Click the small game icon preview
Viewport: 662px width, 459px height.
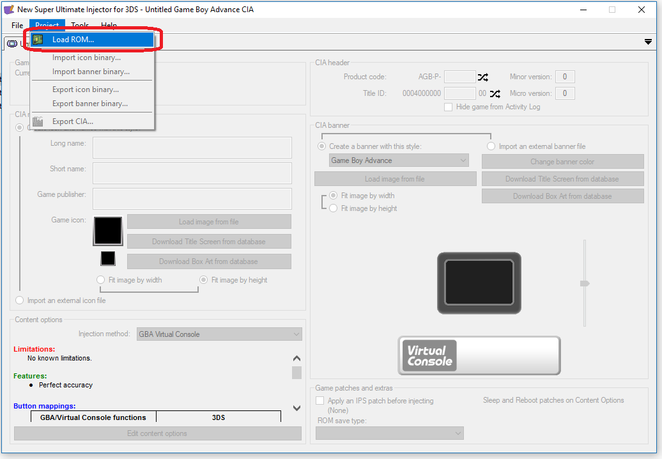(108, 259)
